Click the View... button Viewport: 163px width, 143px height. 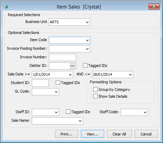point(93,134)
